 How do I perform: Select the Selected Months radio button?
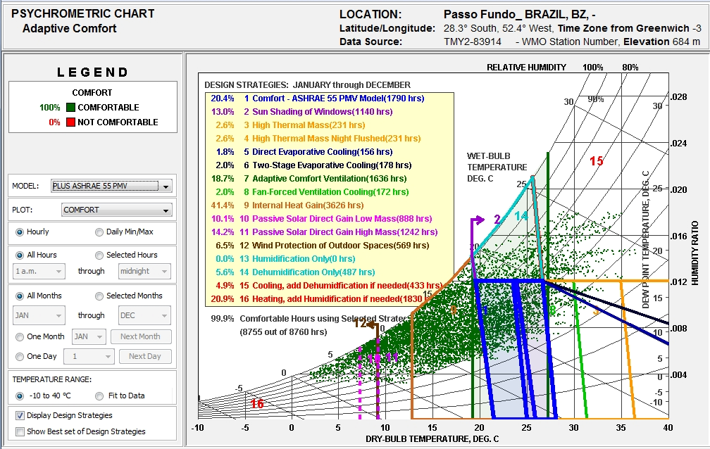[x=99, y=296]
